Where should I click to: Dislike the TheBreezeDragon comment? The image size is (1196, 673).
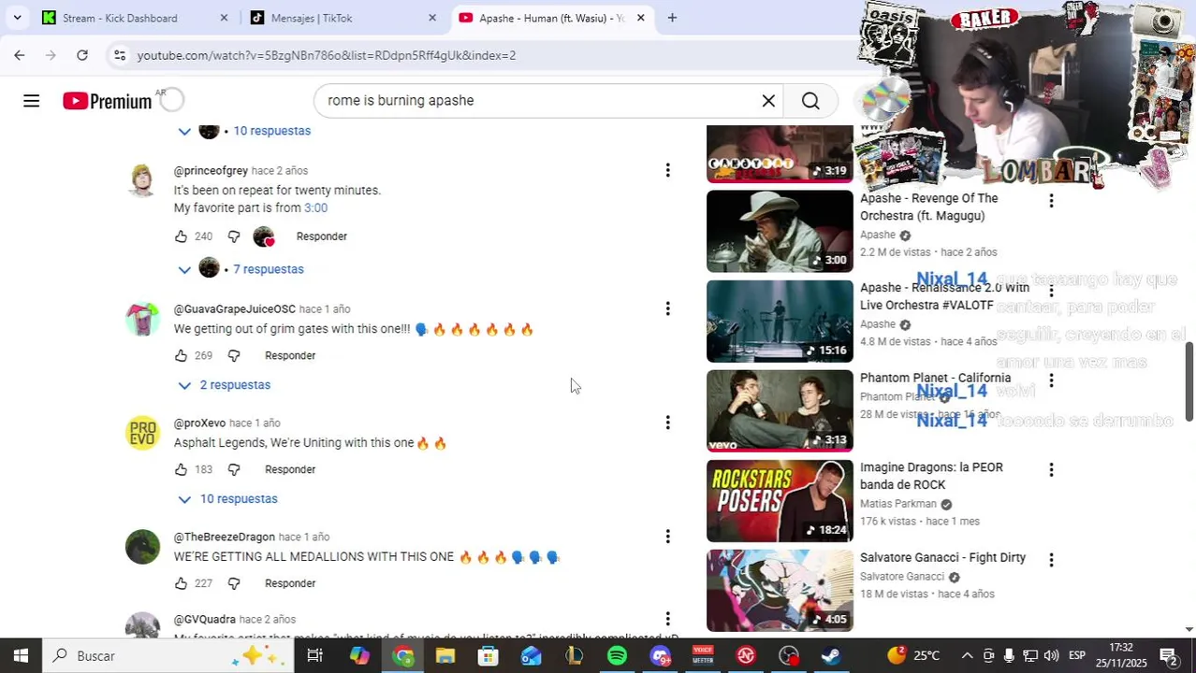(x=234, y=584)
